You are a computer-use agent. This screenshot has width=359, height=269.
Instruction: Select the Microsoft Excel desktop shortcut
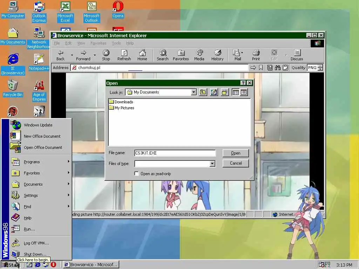65,12
